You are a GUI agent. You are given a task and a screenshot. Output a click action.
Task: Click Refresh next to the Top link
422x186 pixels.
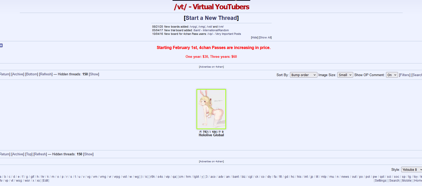click(x=40, y=154)
